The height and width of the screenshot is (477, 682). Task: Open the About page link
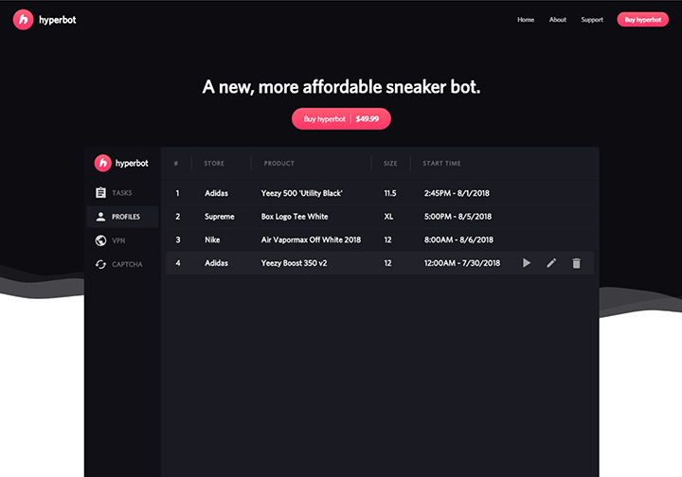coord(558,20)
